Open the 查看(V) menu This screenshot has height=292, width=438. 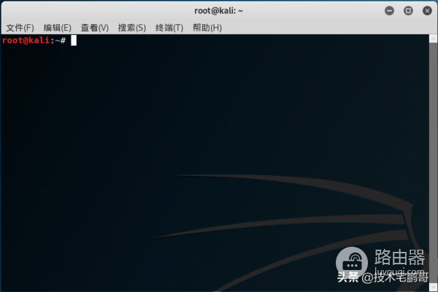tap(95, 28)
